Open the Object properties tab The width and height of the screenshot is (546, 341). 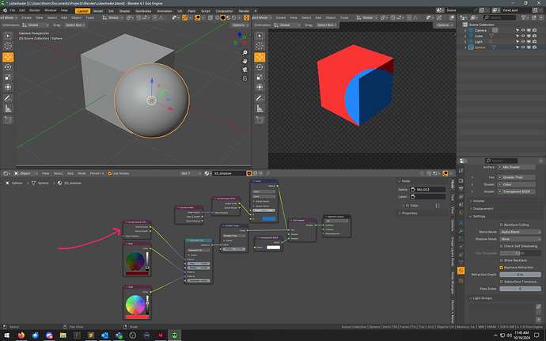coord(461,222)
